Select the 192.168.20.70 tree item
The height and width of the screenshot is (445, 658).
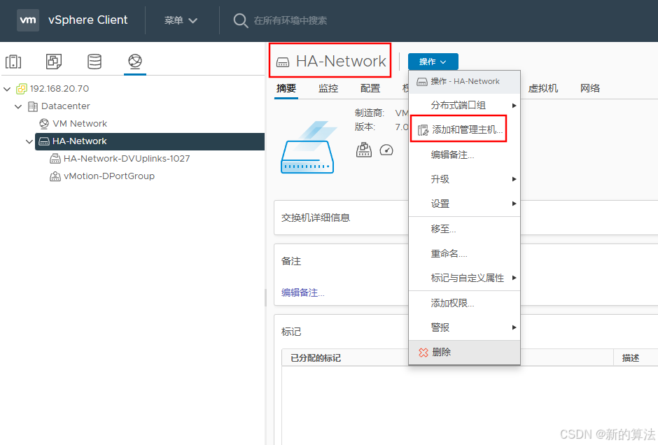point(59,89)
